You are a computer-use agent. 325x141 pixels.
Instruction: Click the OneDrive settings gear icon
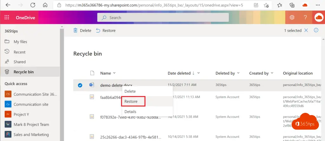pos(292,18)
